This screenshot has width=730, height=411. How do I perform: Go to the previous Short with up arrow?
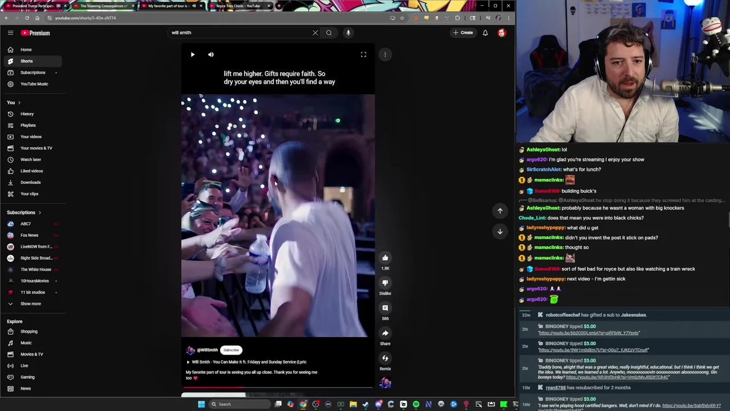point(500,211)
